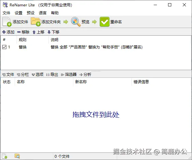The width and height of the screenshot is (192, 160).
Task: Toggle the checkbox for rule 1
Action: (4, 47)
